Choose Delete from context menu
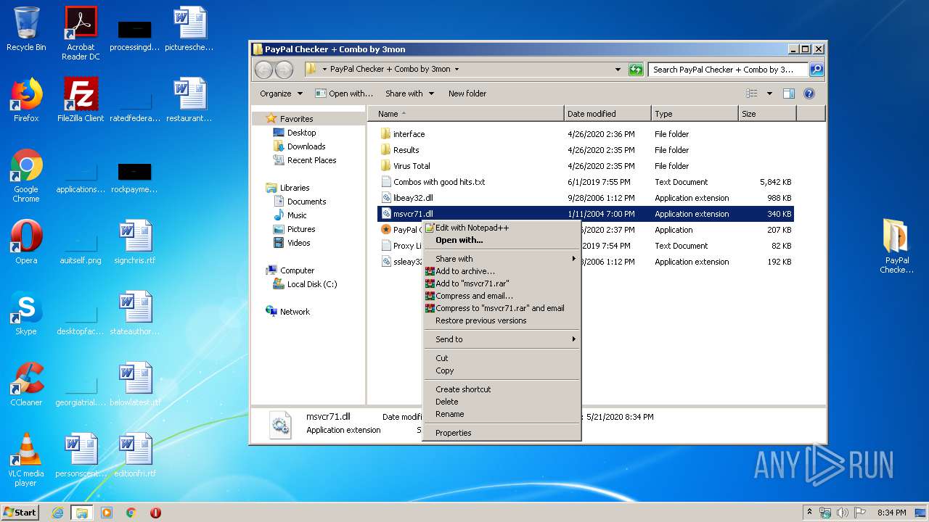 click(502, 402)
